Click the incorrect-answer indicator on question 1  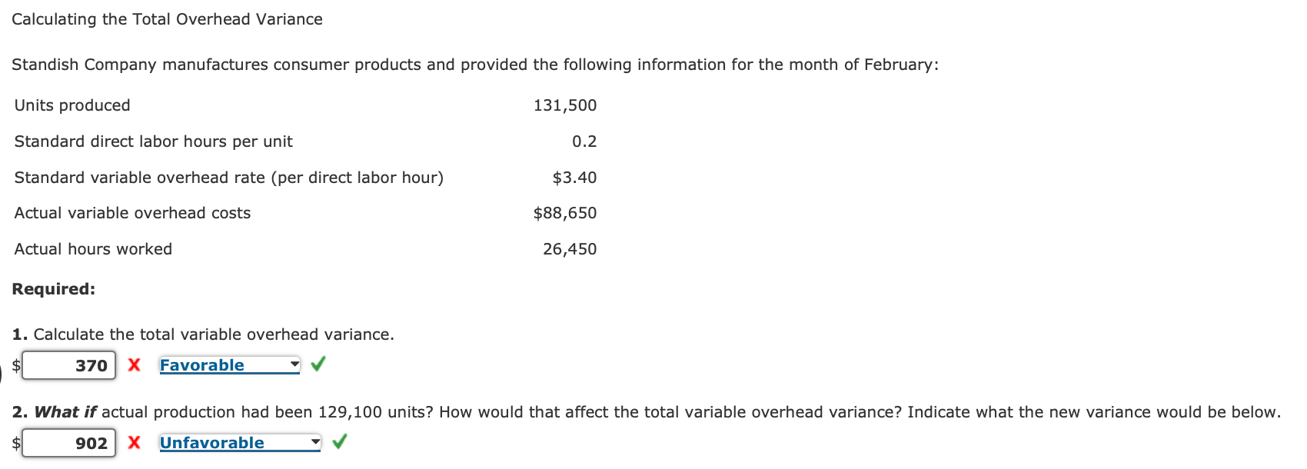tap(134, 365)
